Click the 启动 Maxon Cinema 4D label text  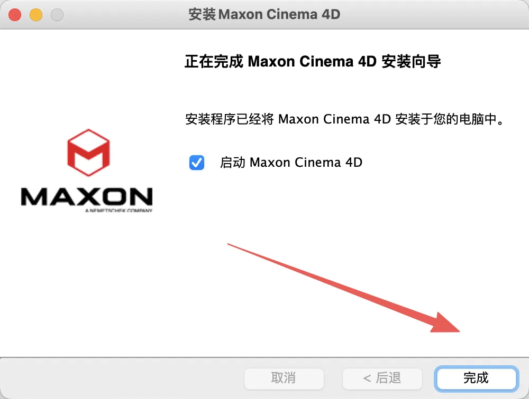click(x=291, y=163)
